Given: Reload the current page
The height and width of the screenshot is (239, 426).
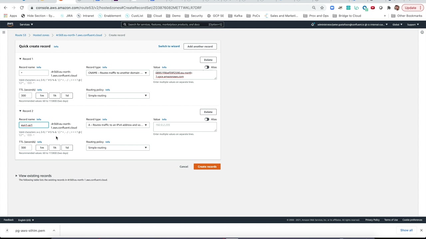Looking at the screenshot, I should click(22, 8).
